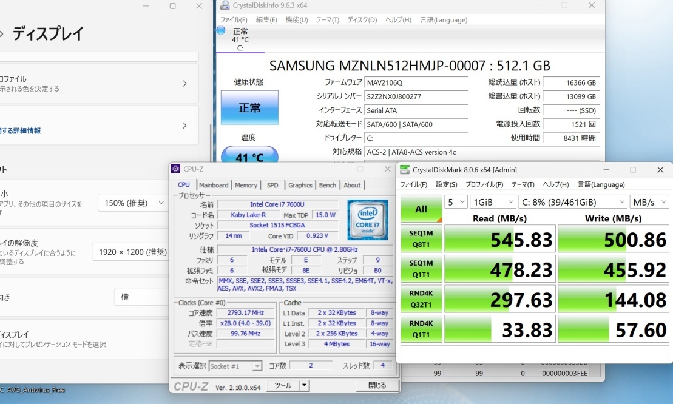Click the 正常 health status button
This screenshot has height=404, width=673.
(x=249, y=107)
